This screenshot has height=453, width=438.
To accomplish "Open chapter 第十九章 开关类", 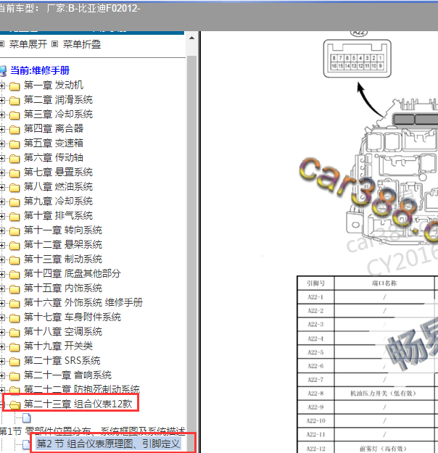I will coord(58,346).
